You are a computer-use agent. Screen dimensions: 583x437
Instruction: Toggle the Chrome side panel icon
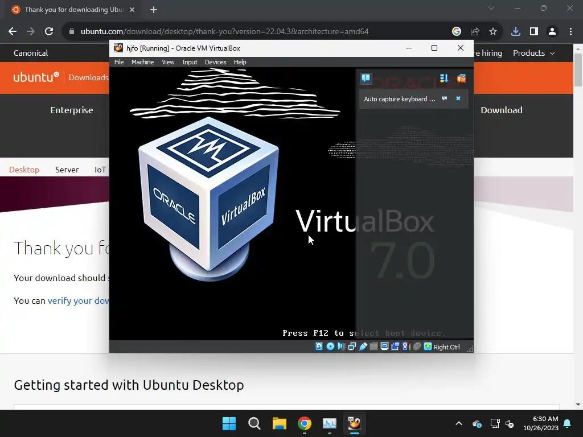(x=534, y=31)
